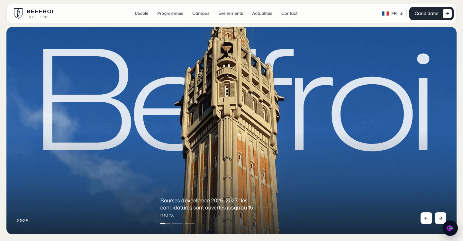The image size is (463, 241).
Task: Open the Actualités link
Action: click(262, 14)
